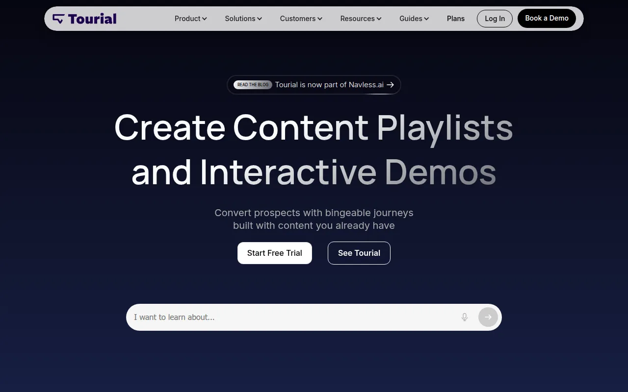Image resolution: width=628 pixels, height=392 pixels.
Task: Expand the Resources dropdown chevron
Action: [379, 19]
